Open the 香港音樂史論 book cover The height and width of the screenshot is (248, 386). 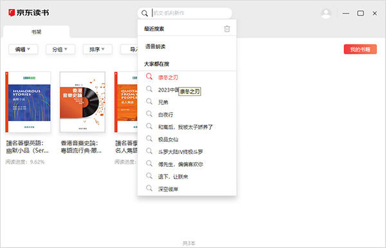coord(82,102)
